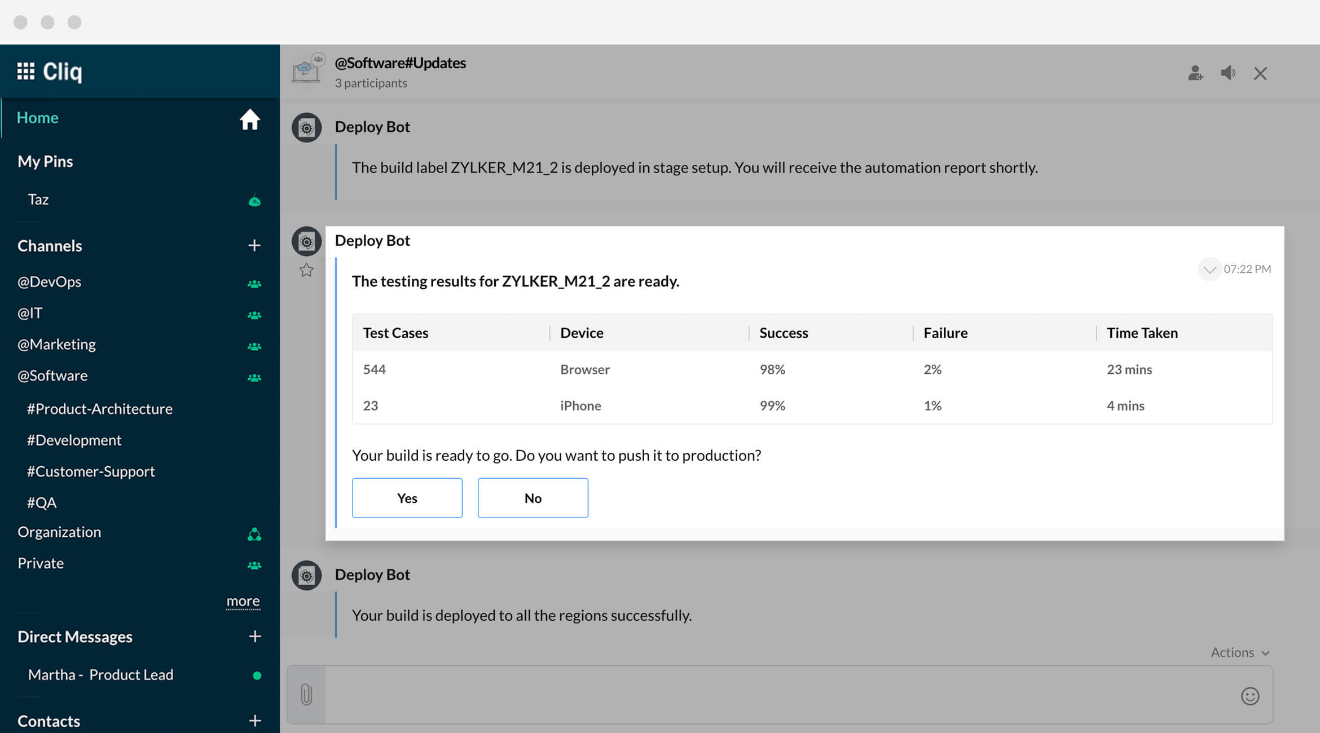Star the Deploy Bot testing results message
Image resolution: width=1320 pixels, height=733 pixels.
click(306, 271)
